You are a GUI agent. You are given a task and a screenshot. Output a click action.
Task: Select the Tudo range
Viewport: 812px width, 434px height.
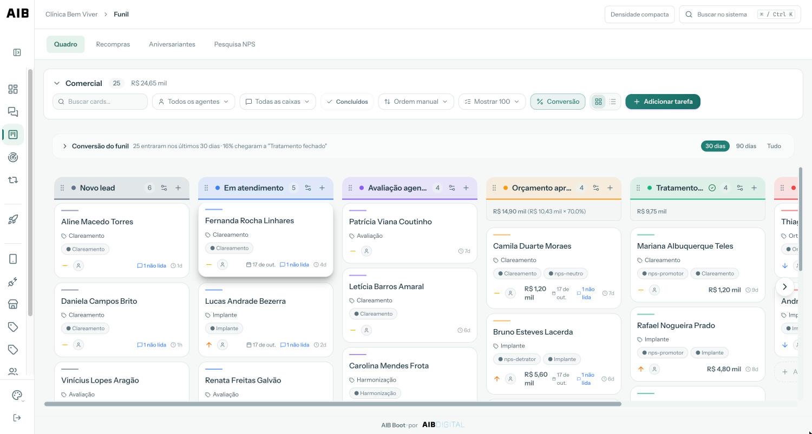[x=774, y=146]
